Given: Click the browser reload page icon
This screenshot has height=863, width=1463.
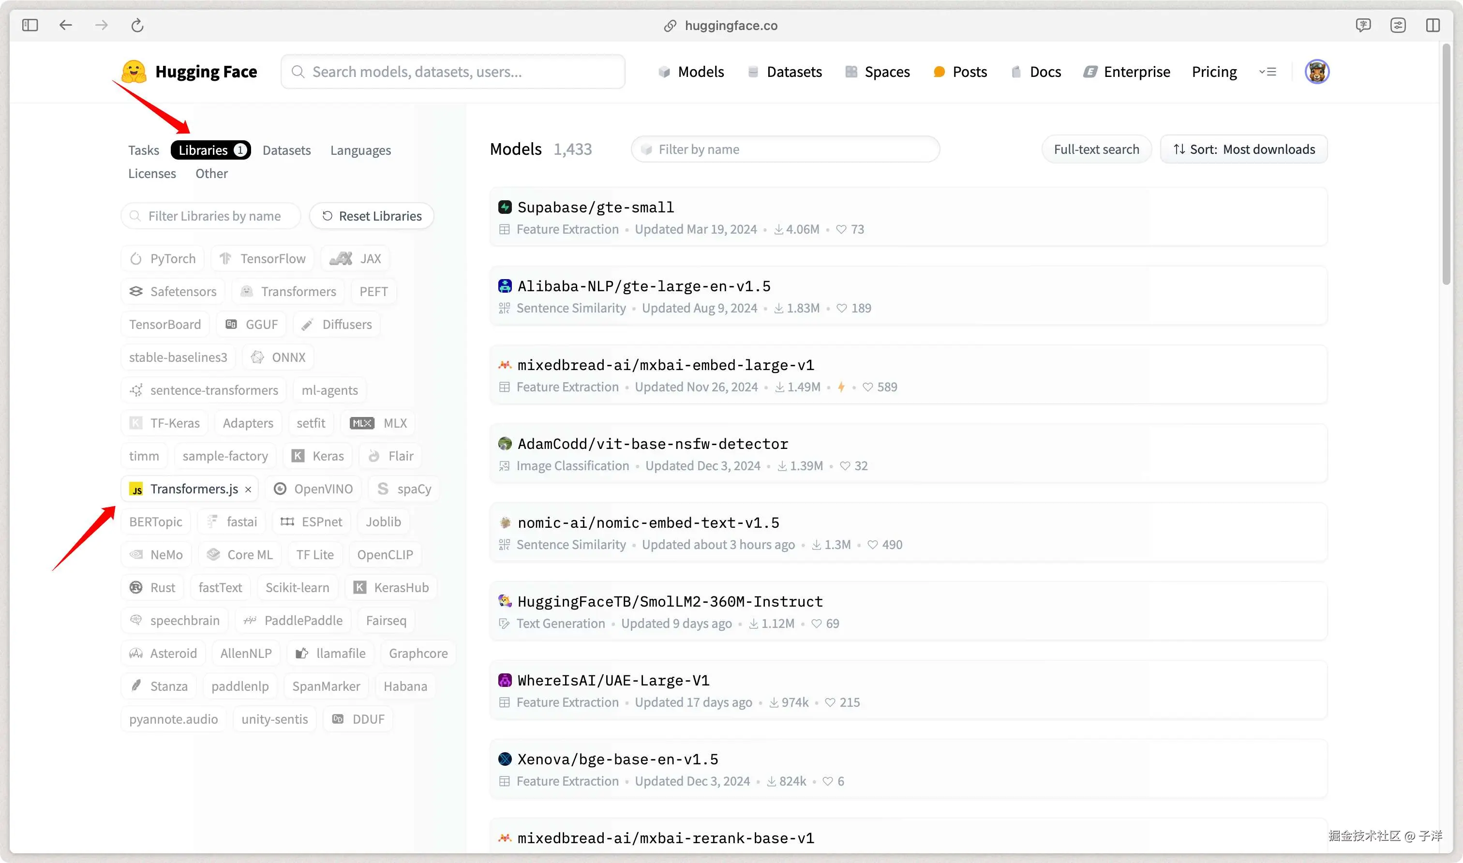Looking at the screenshot, I should point(137,25).
